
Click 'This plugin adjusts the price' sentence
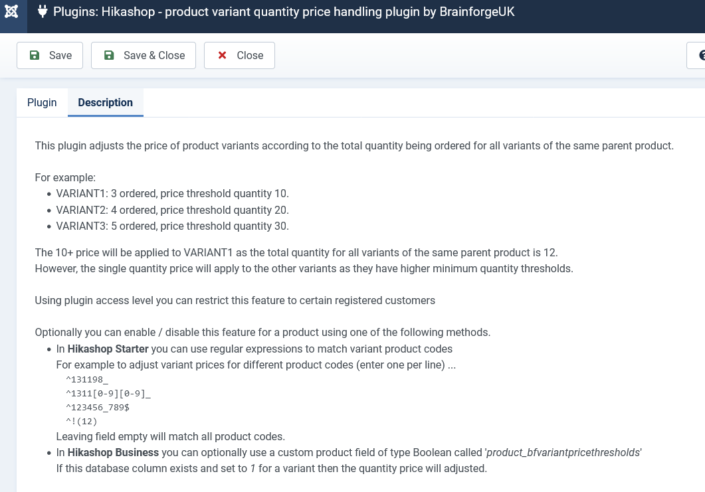click(x=354, y=146)
